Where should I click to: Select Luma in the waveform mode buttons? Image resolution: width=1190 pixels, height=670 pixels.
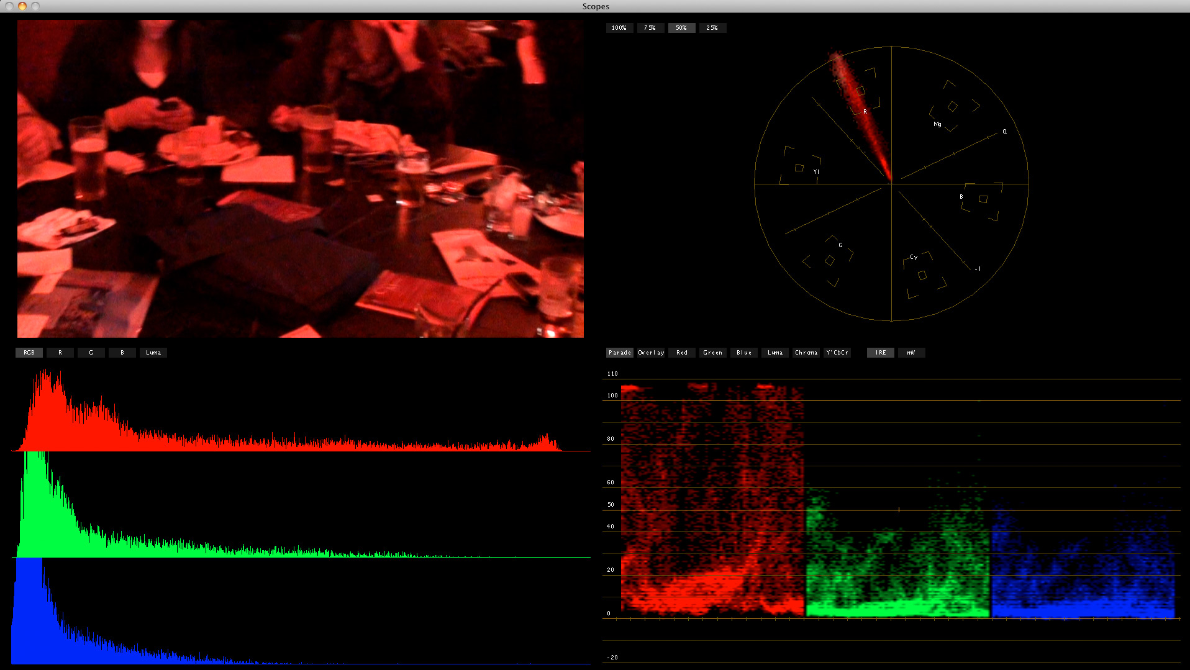click(x=775, y=353)
